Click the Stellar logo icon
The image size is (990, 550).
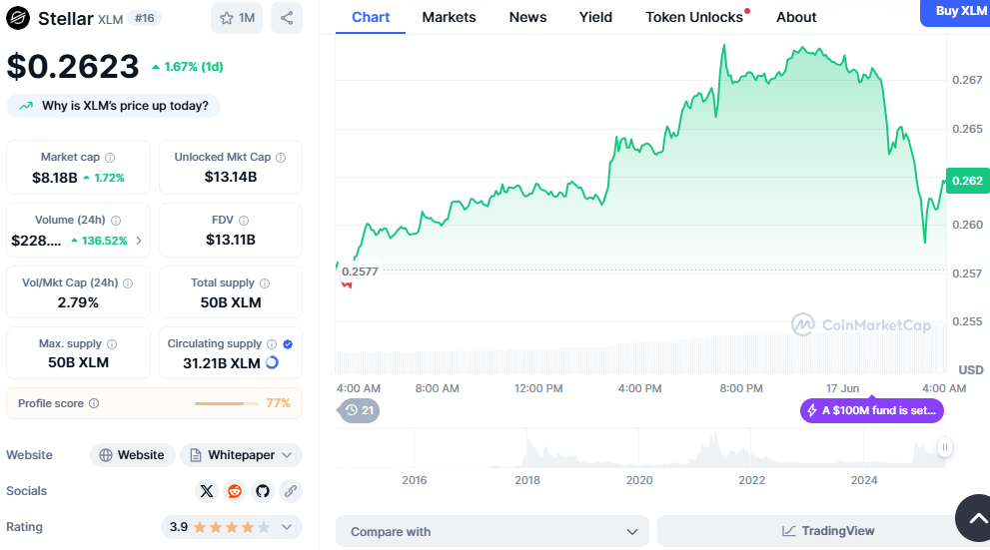click(18, 18)
